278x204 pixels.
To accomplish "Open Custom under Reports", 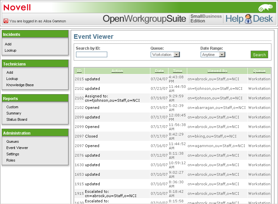I will pyautogui.click(x=13, y=107).
